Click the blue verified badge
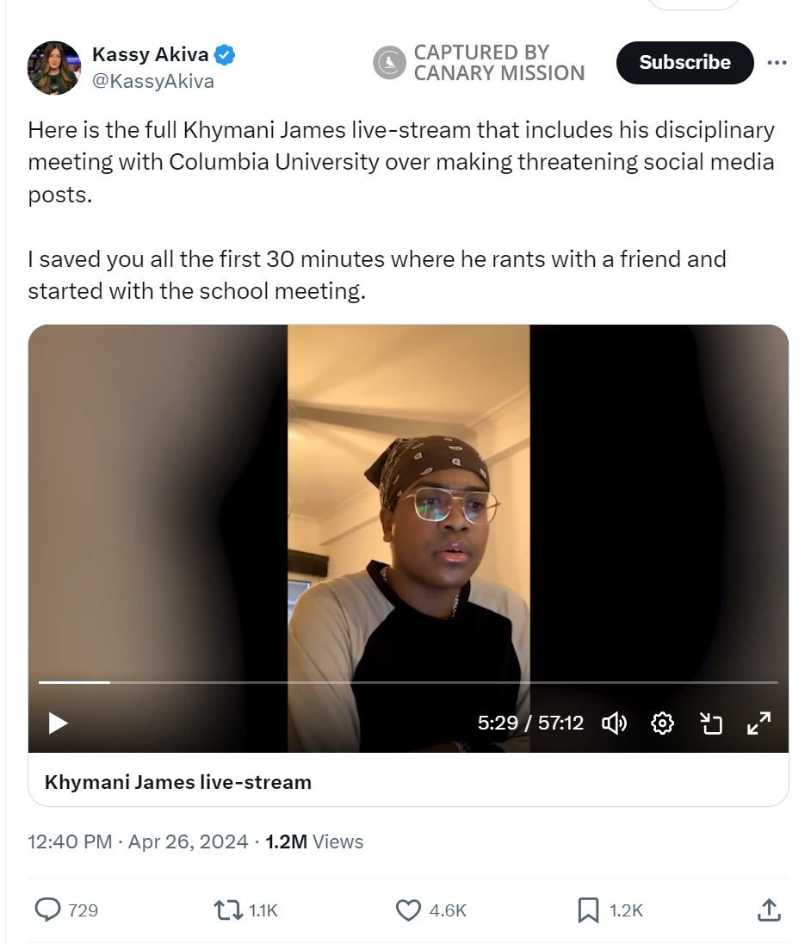This screenshot has width=811, height=944. [x=225, y=55]
